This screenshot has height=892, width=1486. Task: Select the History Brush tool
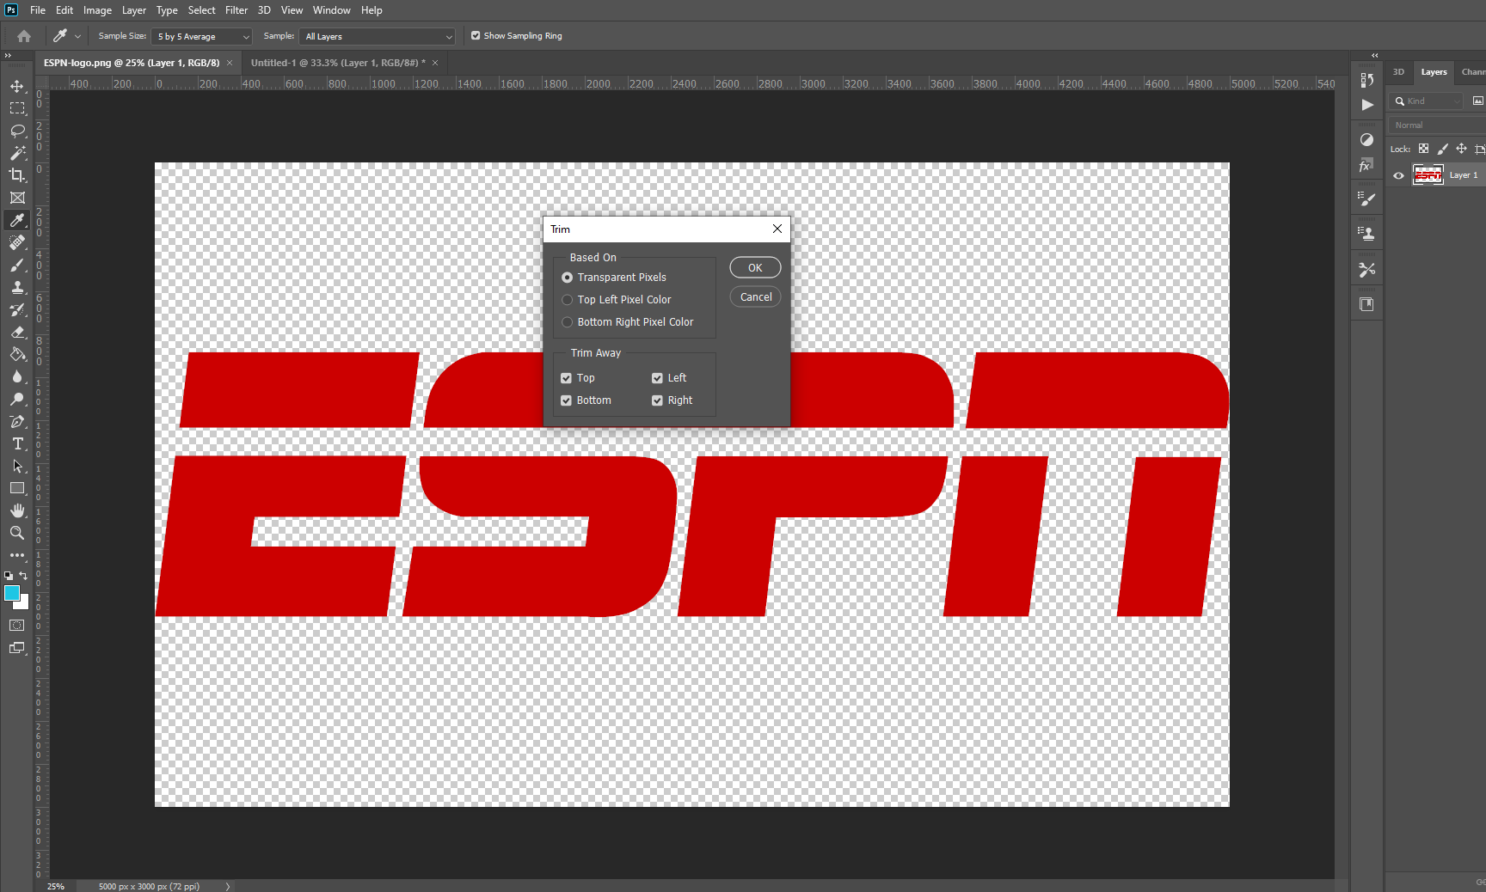[17, 309]
